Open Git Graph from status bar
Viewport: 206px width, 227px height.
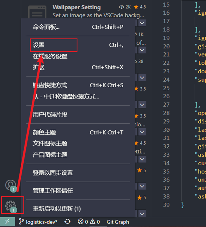point(118,222)
